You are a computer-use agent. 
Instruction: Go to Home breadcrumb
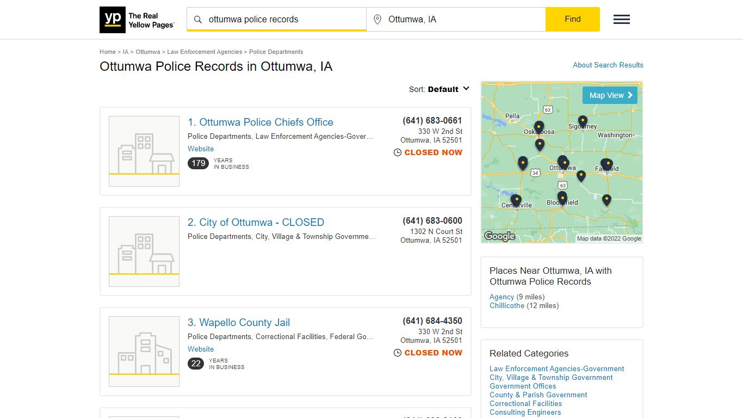point(108,52)
